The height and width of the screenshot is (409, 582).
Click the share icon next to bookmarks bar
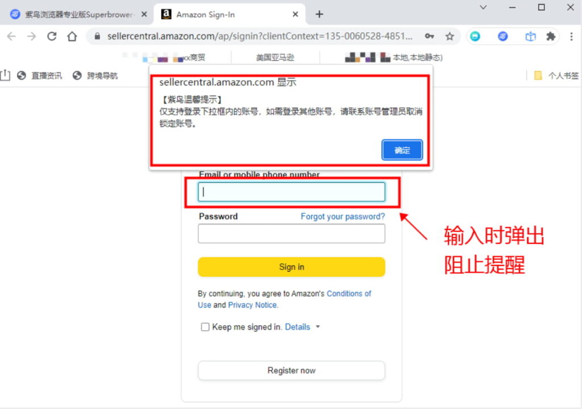7,75
